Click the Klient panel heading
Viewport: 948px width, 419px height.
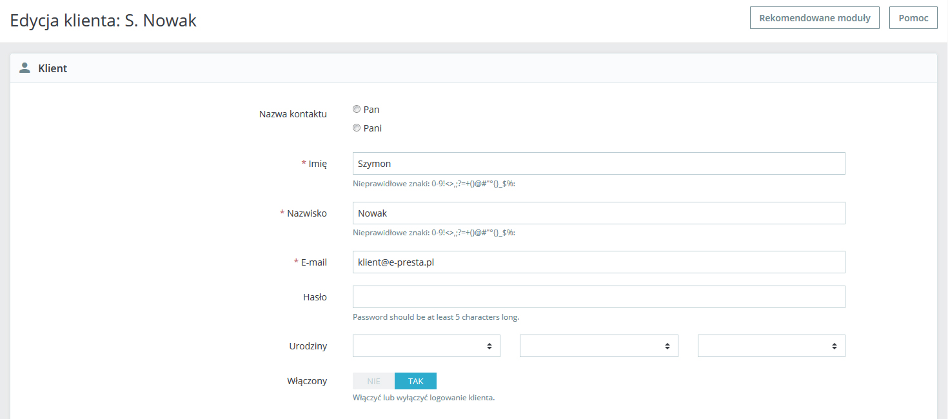[x=53, y=68]
